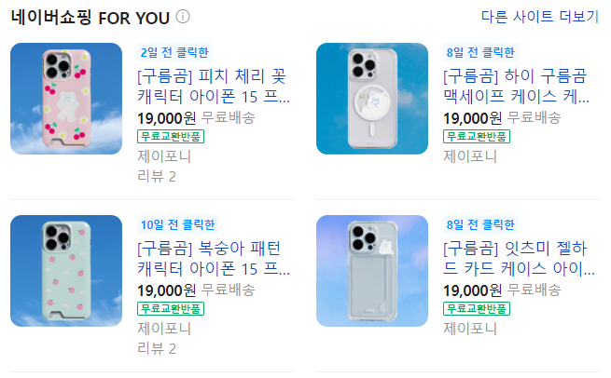Open 잇츠미 젤하드 카드 케이스 title

(x=518, y=259)
